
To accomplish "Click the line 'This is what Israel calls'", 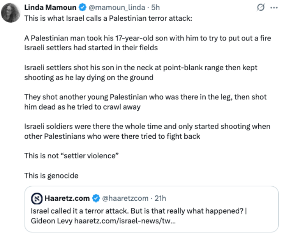I will coord(108,18).
